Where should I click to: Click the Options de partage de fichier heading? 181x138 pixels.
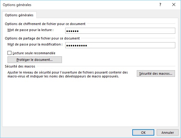click(42, 38)
